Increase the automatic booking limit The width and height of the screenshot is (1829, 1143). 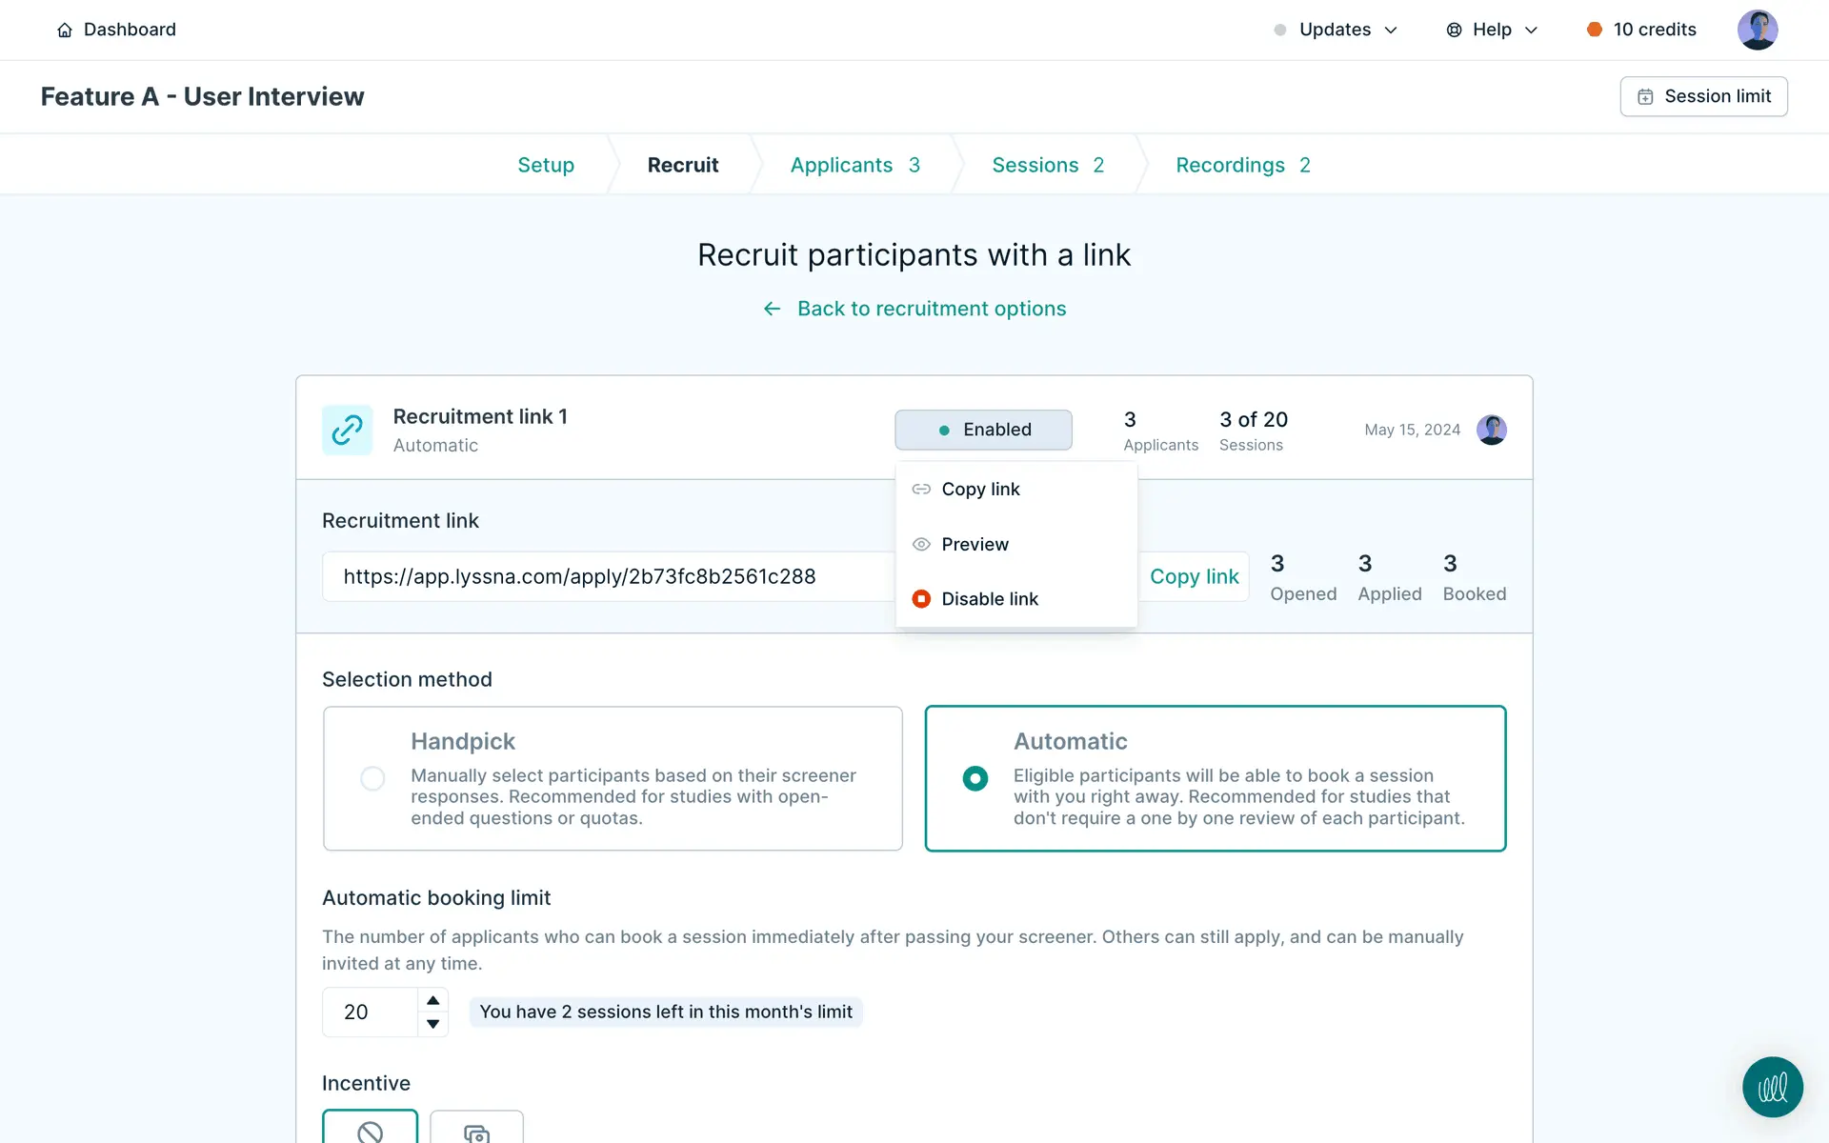433,1000
